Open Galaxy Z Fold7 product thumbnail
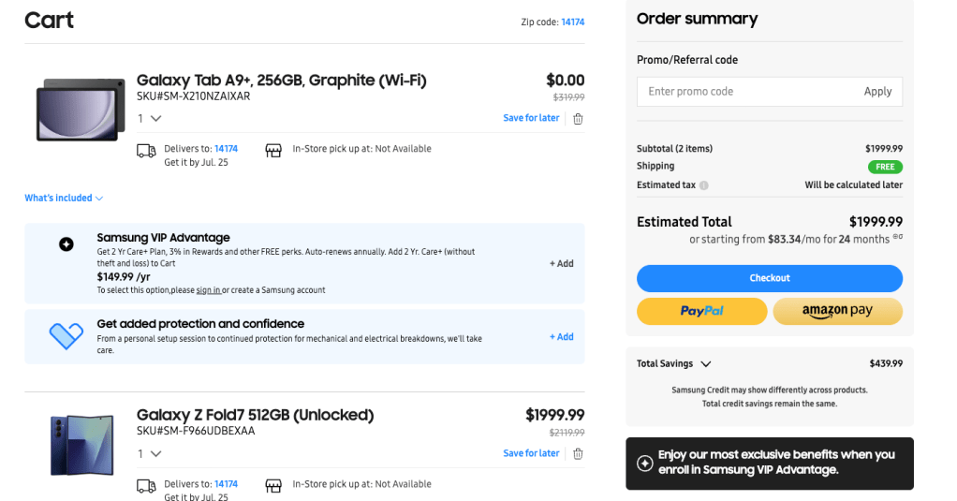957x501 pixels. (81, 445)
